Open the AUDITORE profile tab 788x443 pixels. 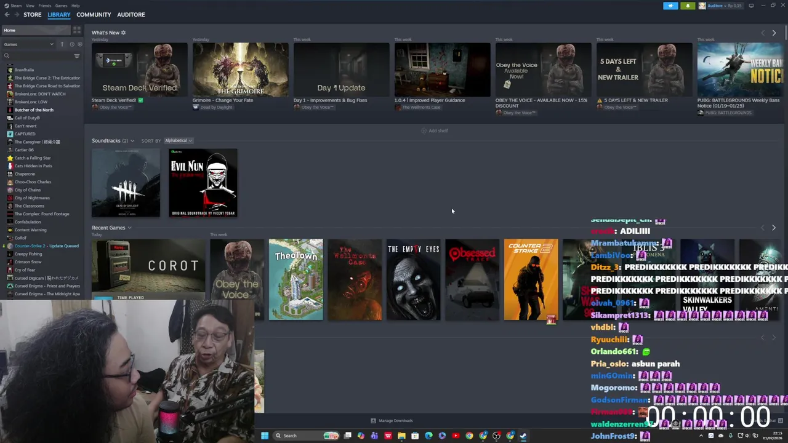coord(131,15)
